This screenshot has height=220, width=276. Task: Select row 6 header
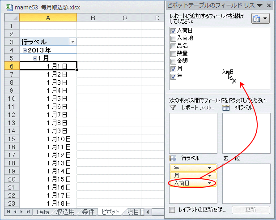pos(12,66)
